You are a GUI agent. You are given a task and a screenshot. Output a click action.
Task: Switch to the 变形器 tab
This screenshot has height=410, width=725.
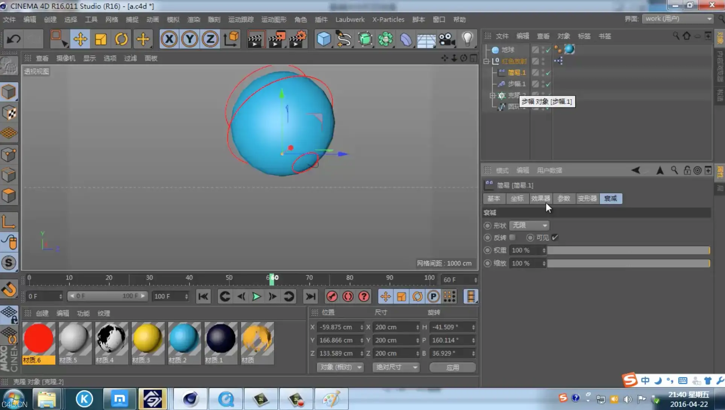pyautogui.click(x=587, y=199)
